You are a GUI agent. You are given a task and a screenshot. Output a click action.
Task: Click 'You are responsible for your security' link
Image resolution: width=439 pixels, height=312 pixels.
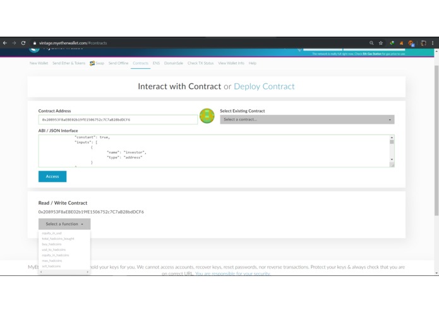232,273
